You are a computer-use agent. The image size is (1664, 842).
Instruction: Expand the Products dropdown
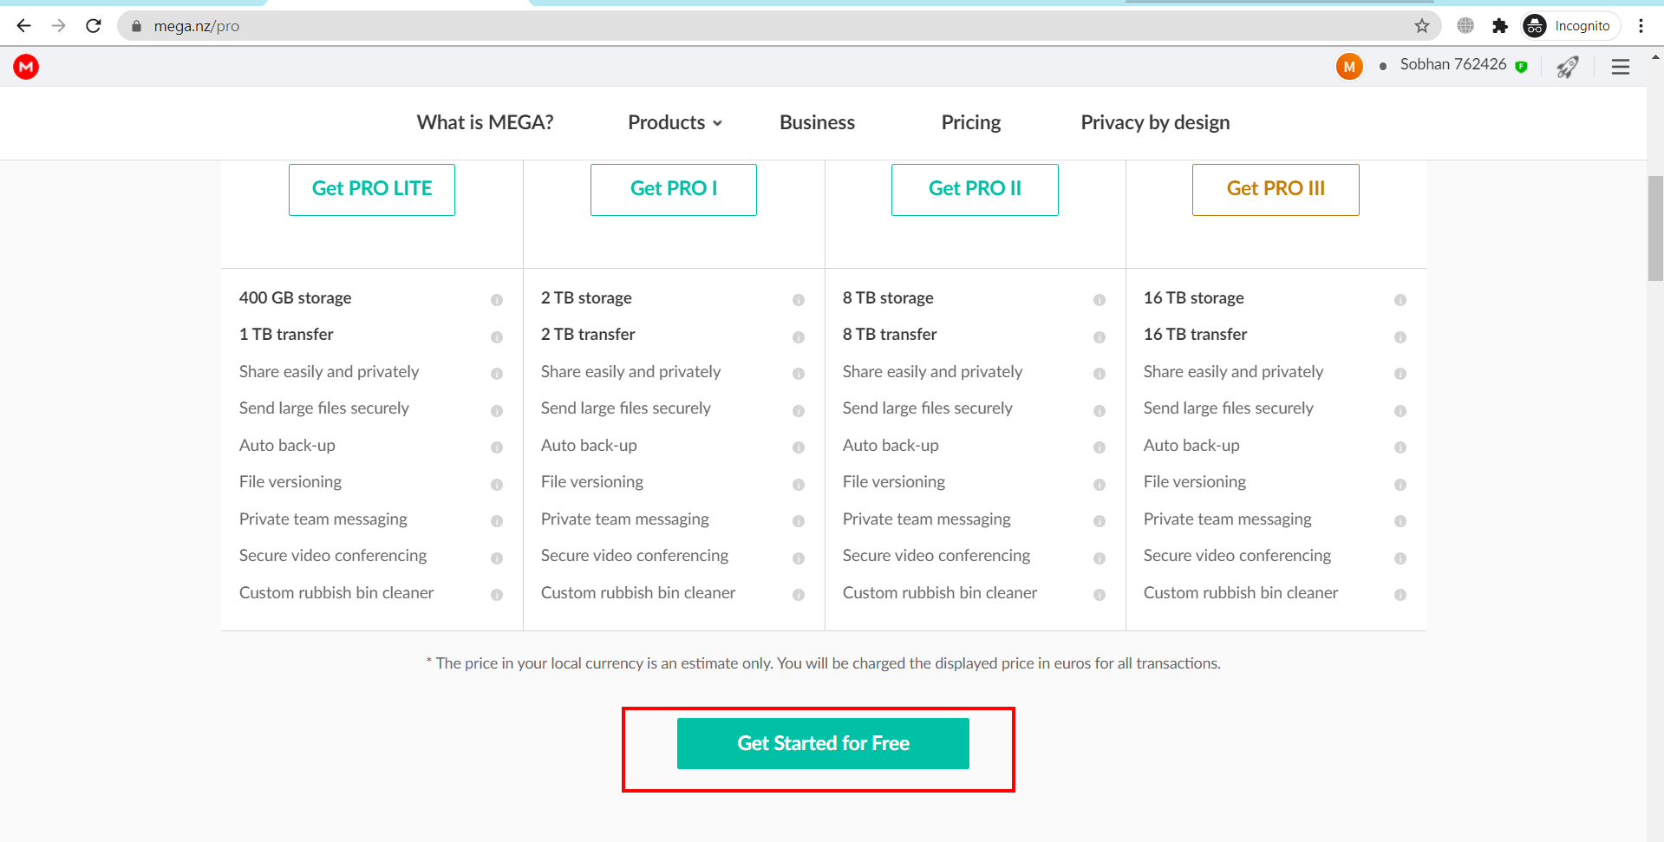pyautogui.click(x=675, y=122)
